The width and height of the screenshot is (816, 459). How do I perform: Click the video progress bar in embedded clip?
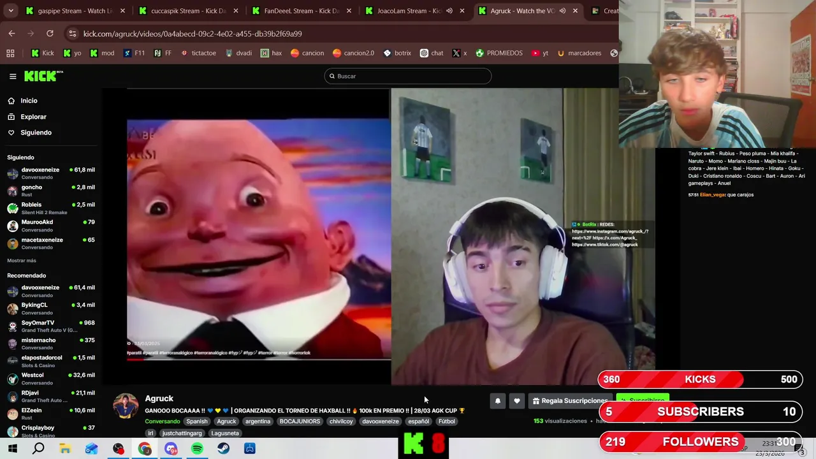coord(259,359)
